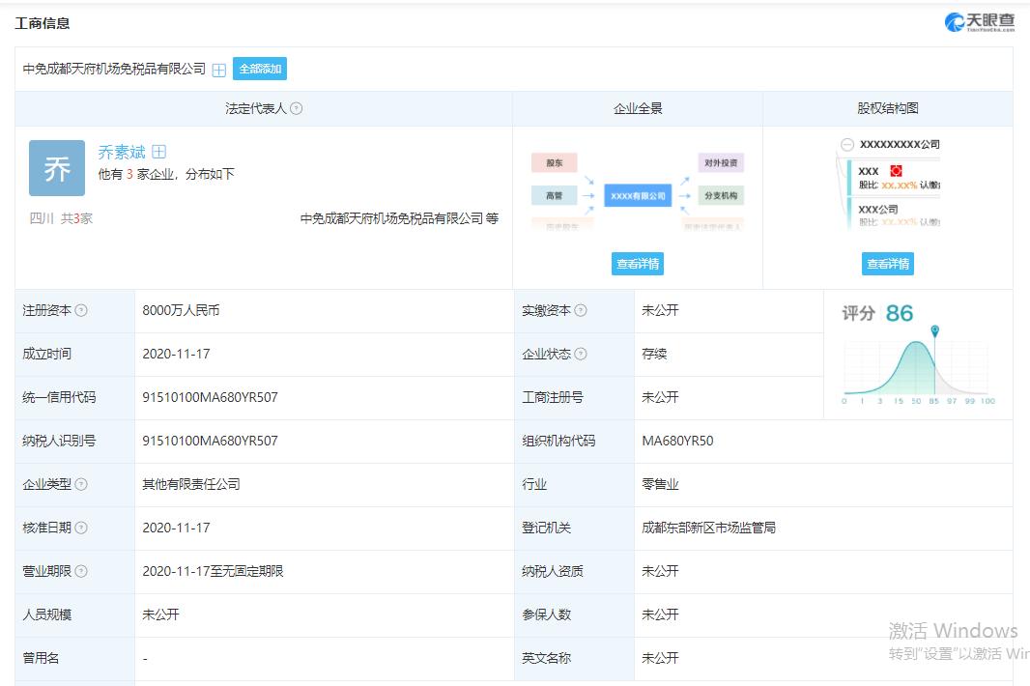1030x686 pixels.
Task: Select the 股权结构图 column header
Action: [x=888, y=109]
